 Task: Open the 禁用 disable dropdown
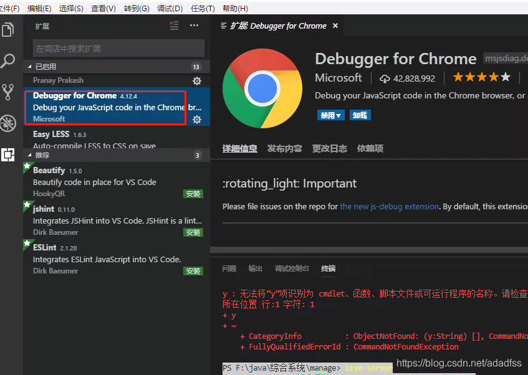click(x=330, y=115)
